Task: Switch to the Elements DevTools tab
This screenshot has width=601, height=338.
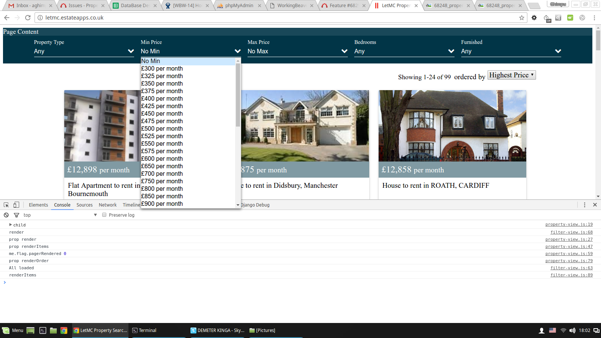Action: pyautogui.click(x=38, y=205)
